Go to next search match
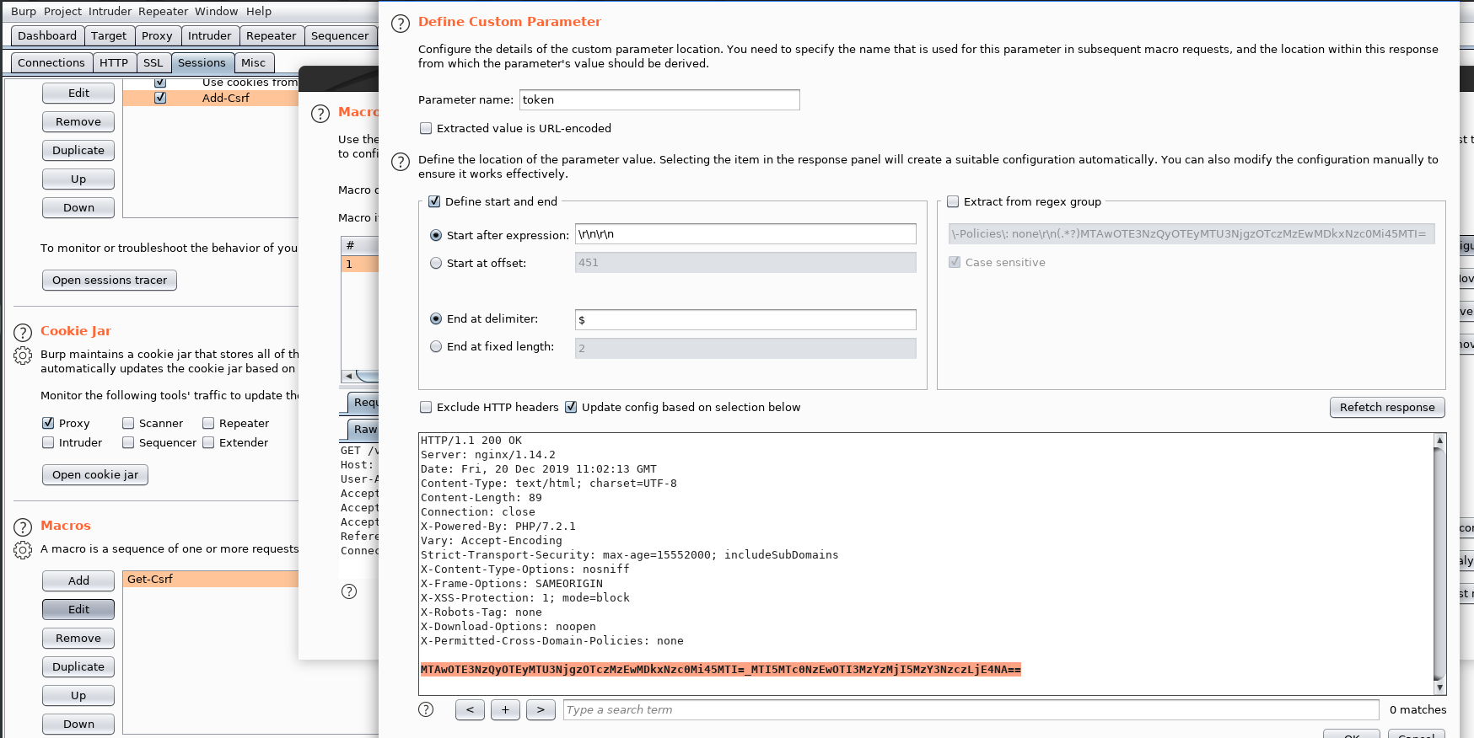Viewport: 1474px width, 738px height. coord(541,709)
